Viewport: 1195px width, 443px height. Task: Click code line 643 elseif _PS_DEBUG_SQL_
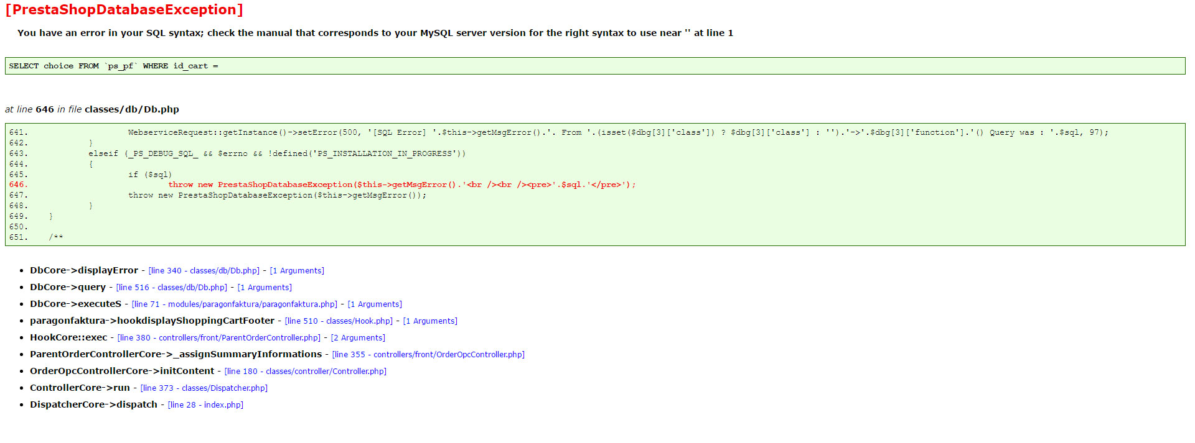[x=277, y=154]
